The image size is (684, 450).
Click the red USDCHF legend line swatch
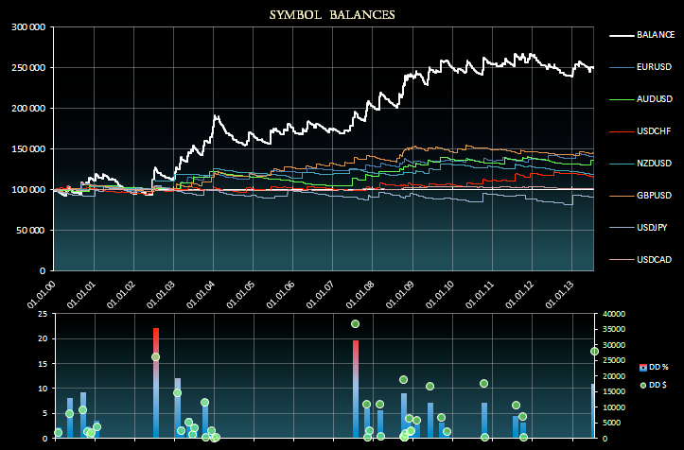pos(622,131)
